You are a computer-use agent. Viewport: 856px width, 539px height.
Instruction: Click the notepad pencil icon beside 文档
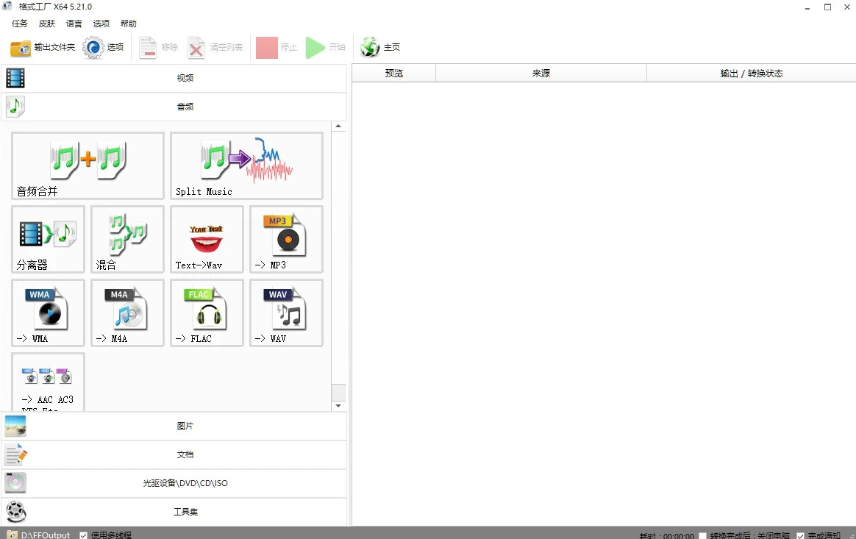click(x=15, y=454)
